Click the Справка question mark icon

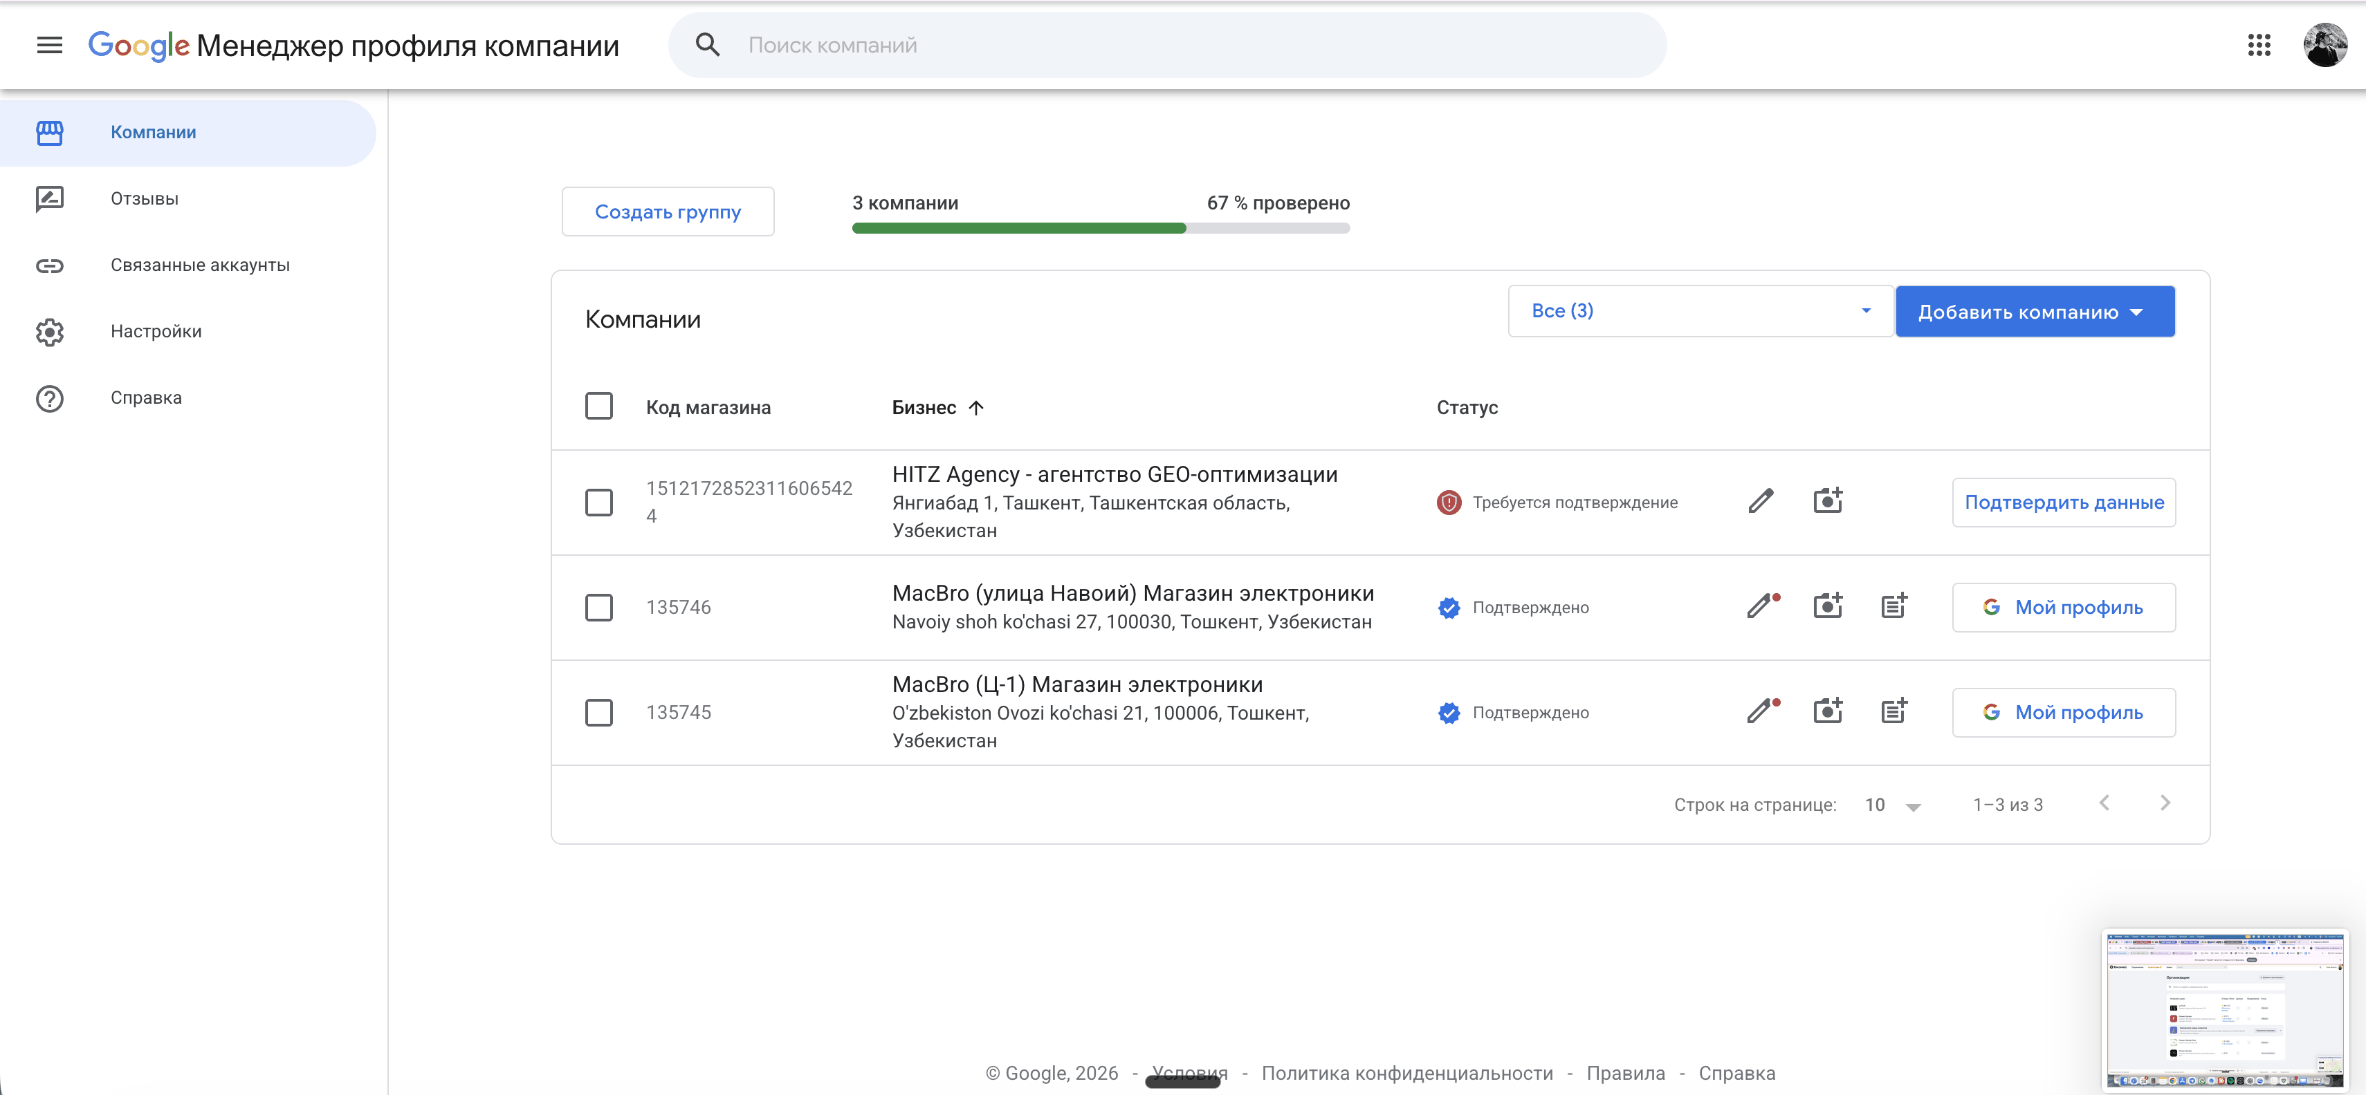[50, 398]
